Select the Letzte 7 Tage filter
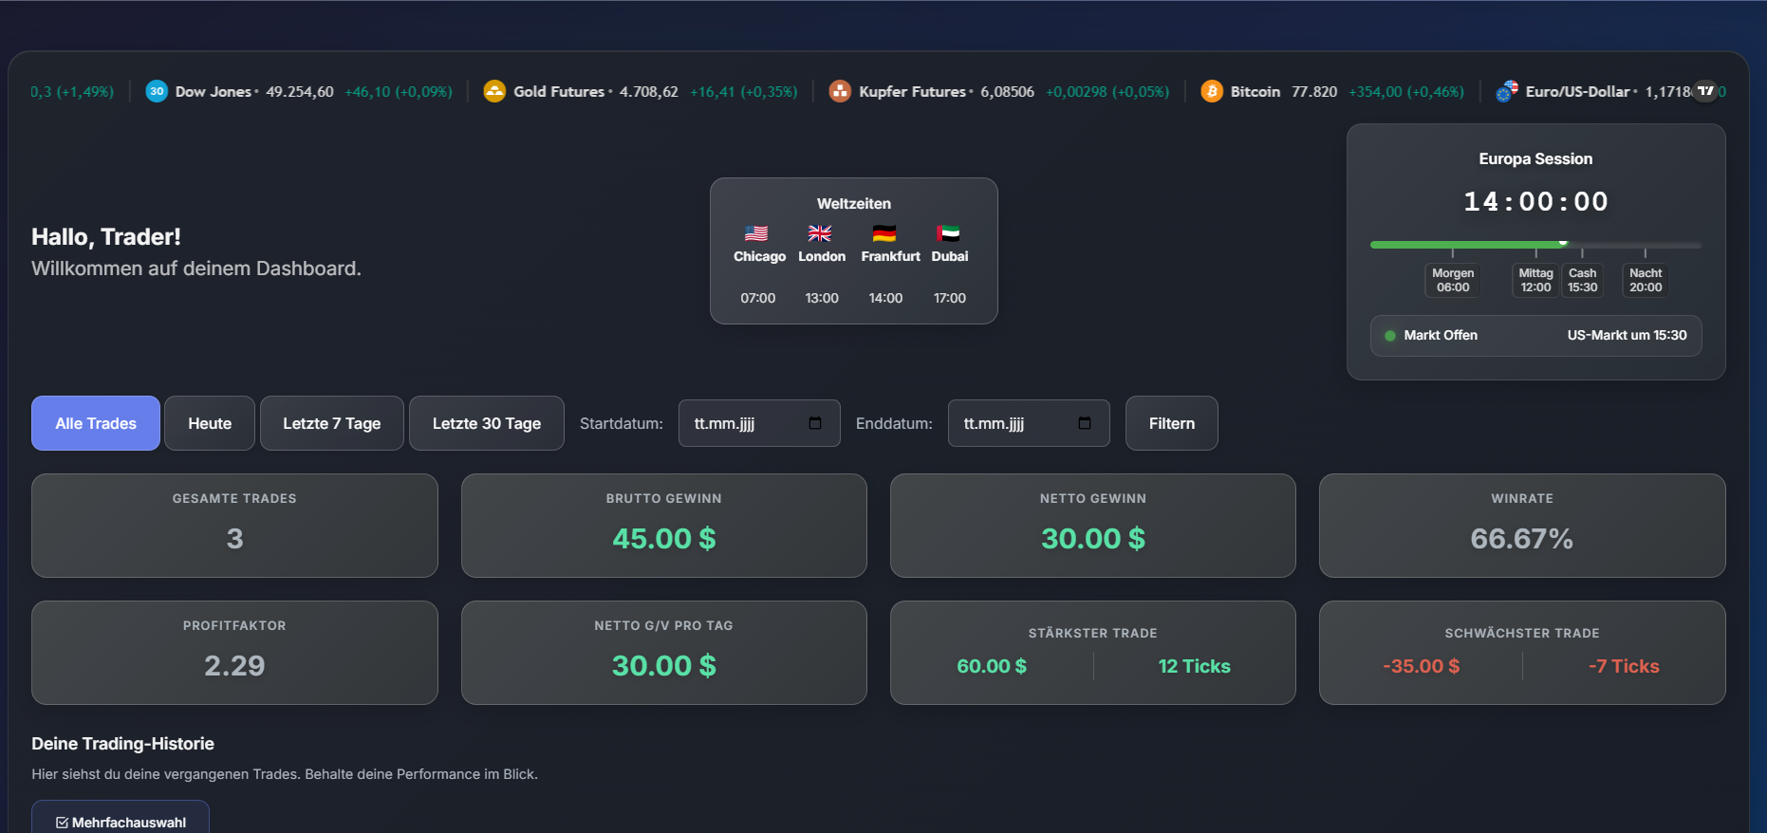The image size is (1767, 833). (332, 423)
